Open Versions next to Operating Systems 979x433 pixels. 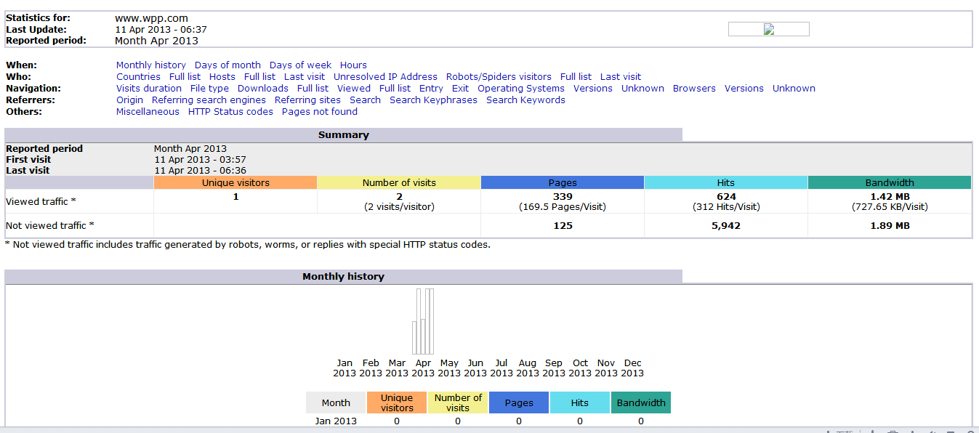click(593, 88)
